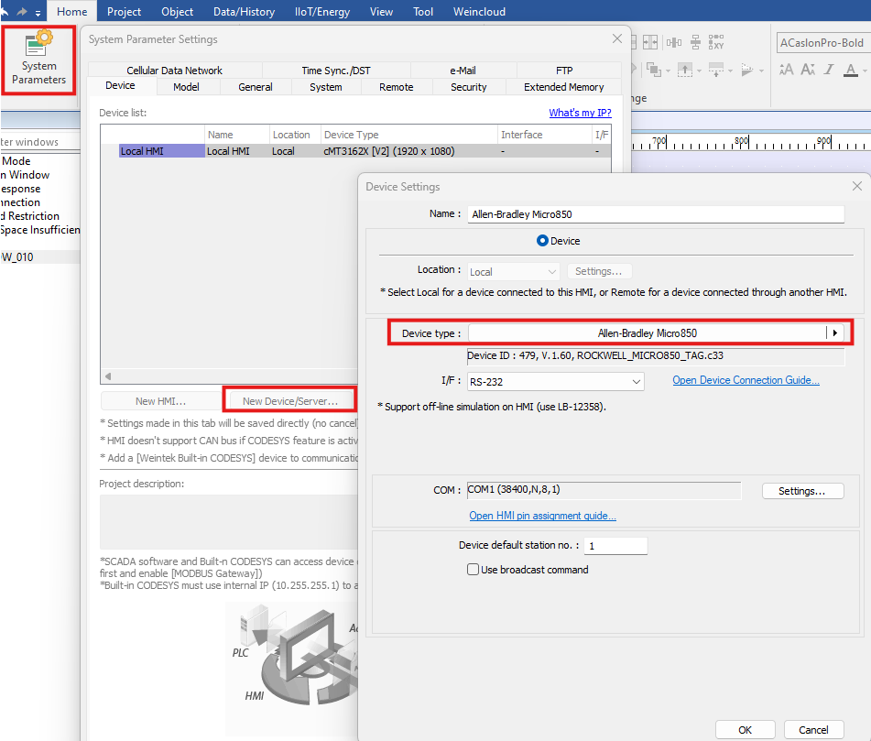The image size is (871, 741).
Task: Click the What's my IP? link
Action: tap(580, 113)
